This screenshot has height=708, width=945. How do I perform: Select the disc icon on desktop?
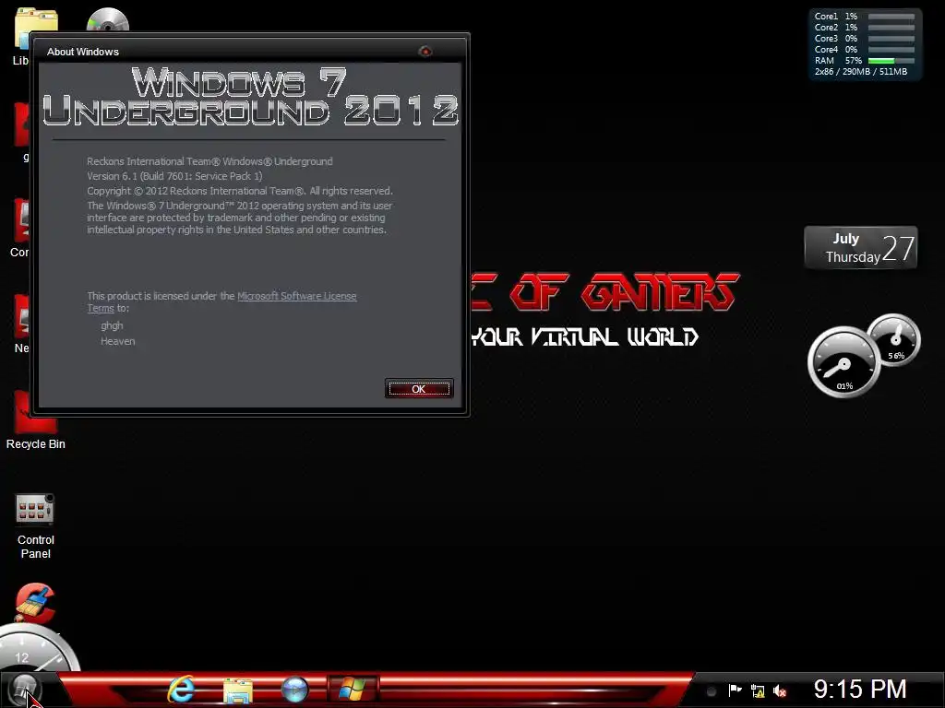pos(108,20)
